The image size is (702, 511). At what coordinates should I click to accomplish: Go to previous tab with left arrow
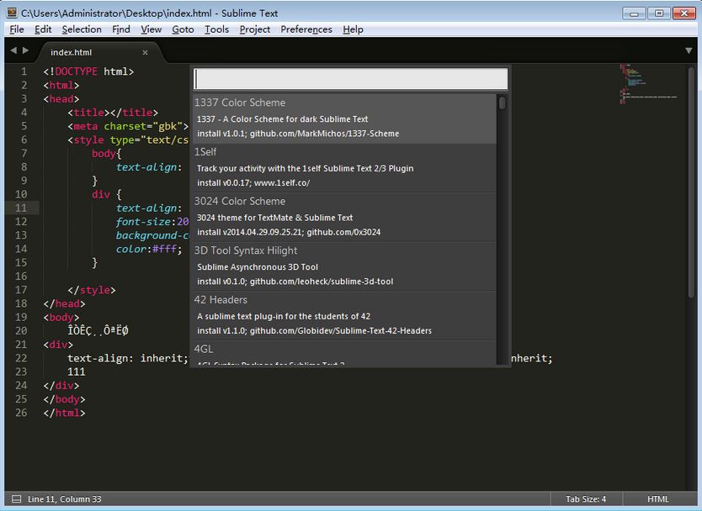(x=13, y=50)
